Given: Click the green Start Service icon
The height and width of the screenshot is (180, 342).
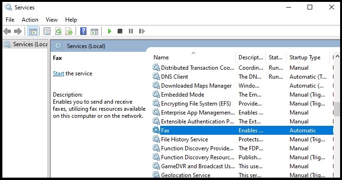Looking at the screenshot, I should (110, 31).
